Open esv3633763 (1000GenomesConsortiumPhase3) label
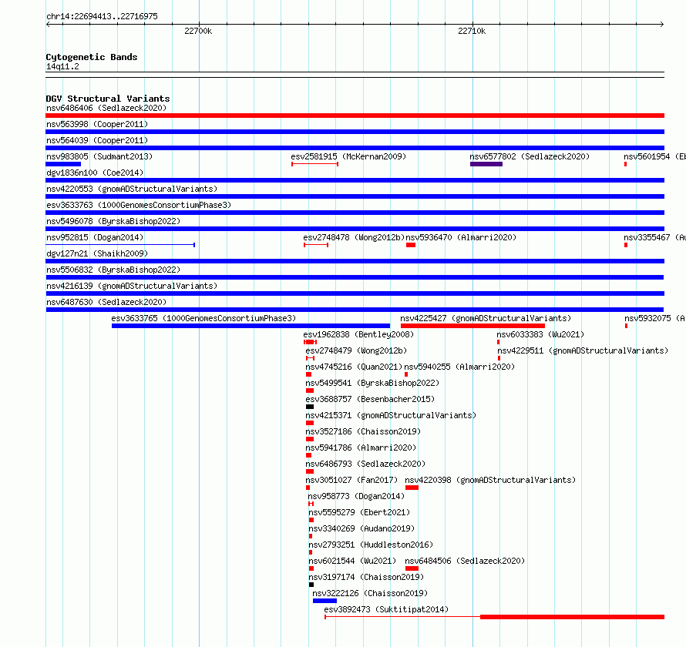The image size is (686, 647). pos(139,205)
